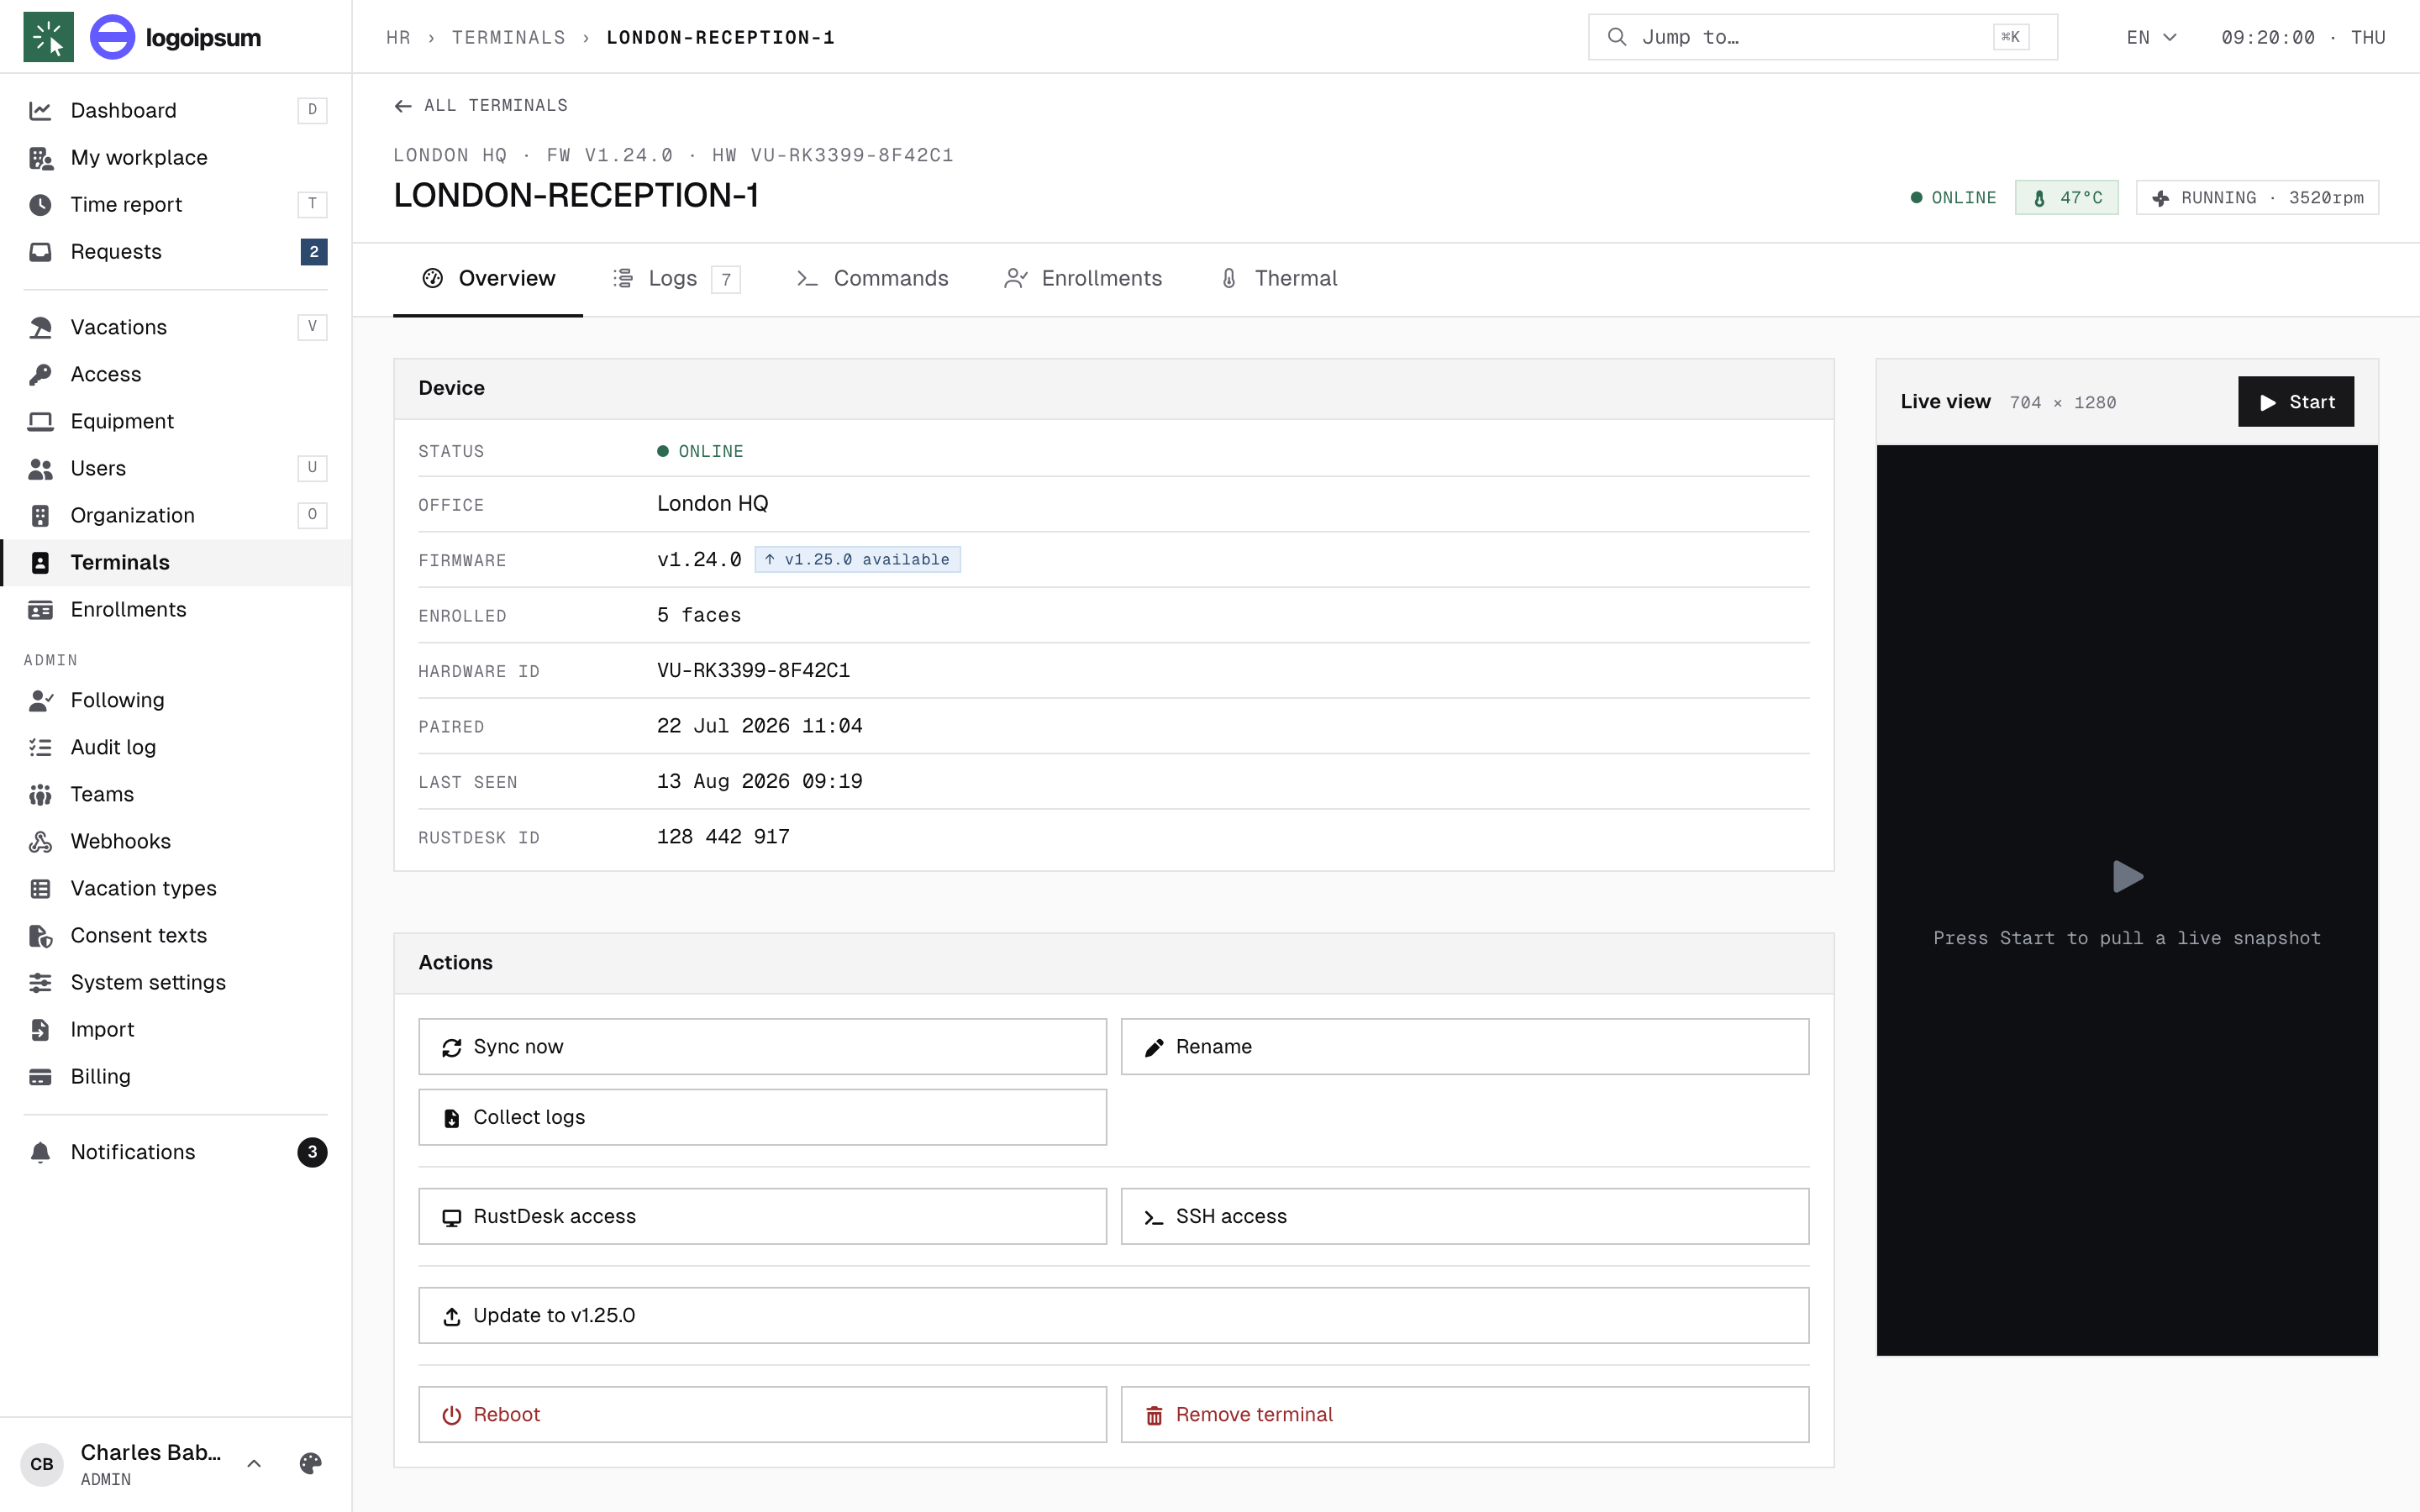Select the RustDesk ID 128 442 917
The image size is (2420, 1512).
[x=723, y=836]
